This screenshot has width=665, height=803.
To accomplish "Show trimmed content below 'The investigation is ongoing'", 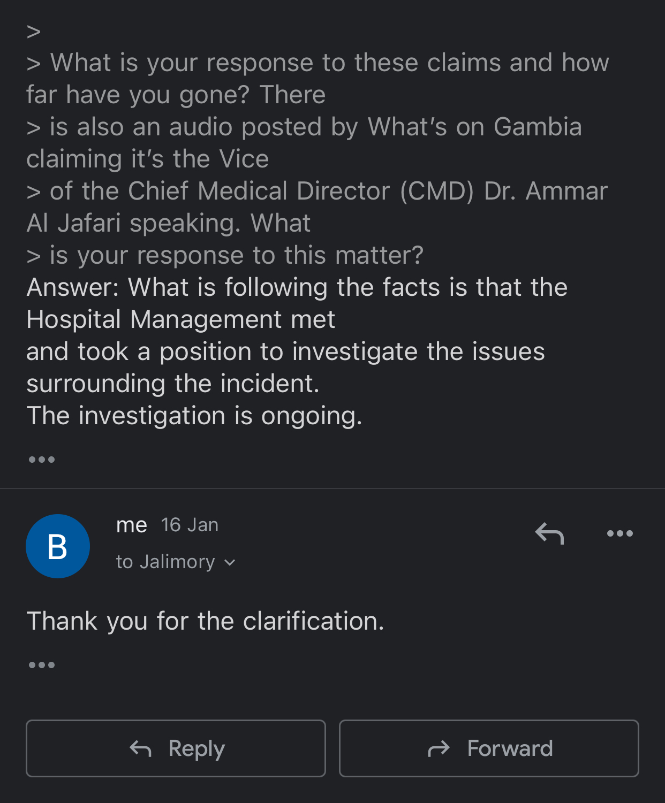I will click(x=41, y=460).
